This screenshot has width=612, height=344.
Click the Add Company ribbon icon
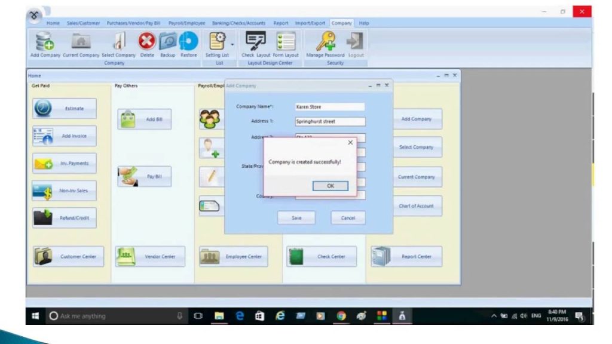tap(45, 44)
